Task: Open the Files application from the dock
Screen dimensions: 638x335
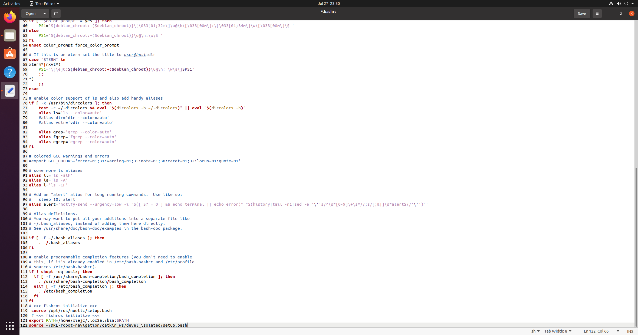Action: pos(9,35)
